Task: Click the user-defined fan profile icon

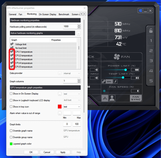Action: tap(112, 98)
